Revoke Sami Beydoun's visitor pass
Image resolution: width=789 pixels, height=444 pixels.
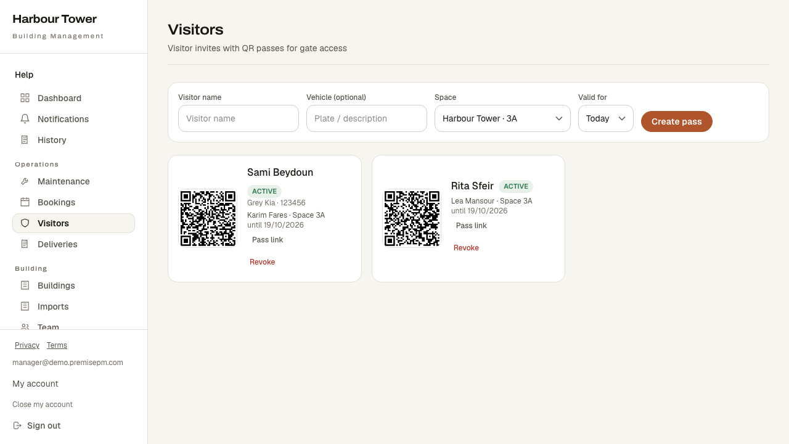[x=263, y=262]
